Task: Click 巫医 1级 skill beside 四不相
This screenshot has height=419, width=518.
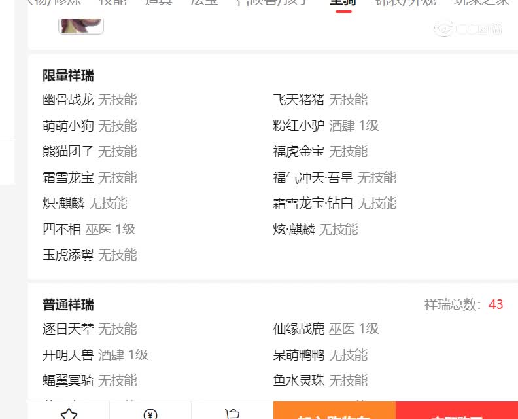Action: 111,229
